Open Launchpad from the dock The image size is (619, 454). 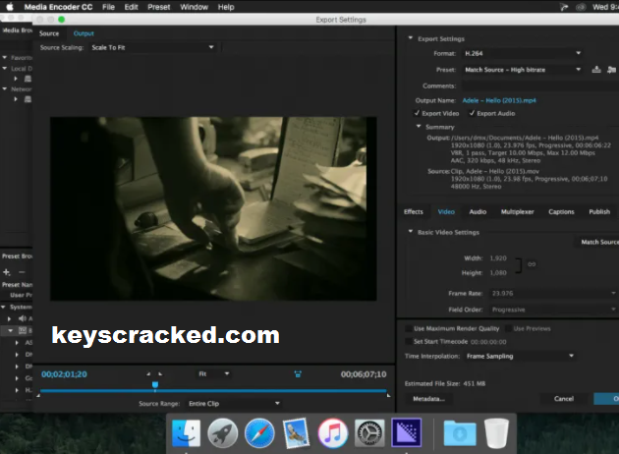click(223, 433)
